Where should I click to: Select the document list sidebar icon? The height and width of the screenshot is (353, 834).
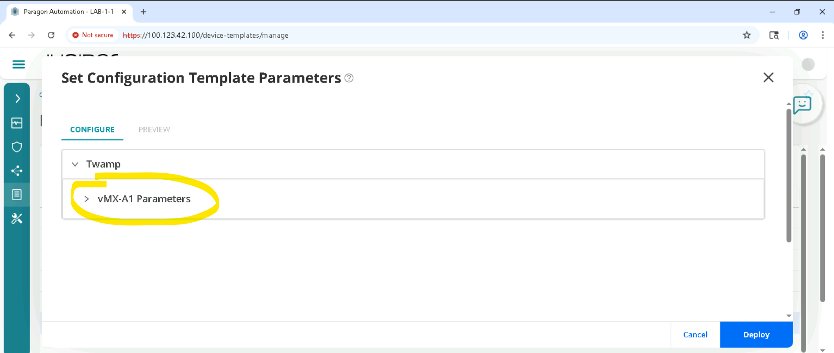[x=17, y=195]
